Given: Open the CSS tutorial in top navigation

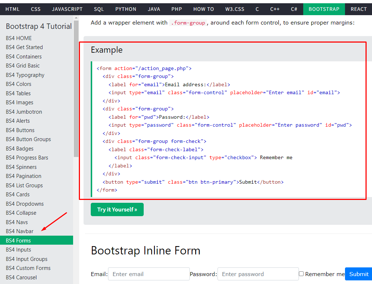Looking at the screenshot, I should (x=36, y=9).
